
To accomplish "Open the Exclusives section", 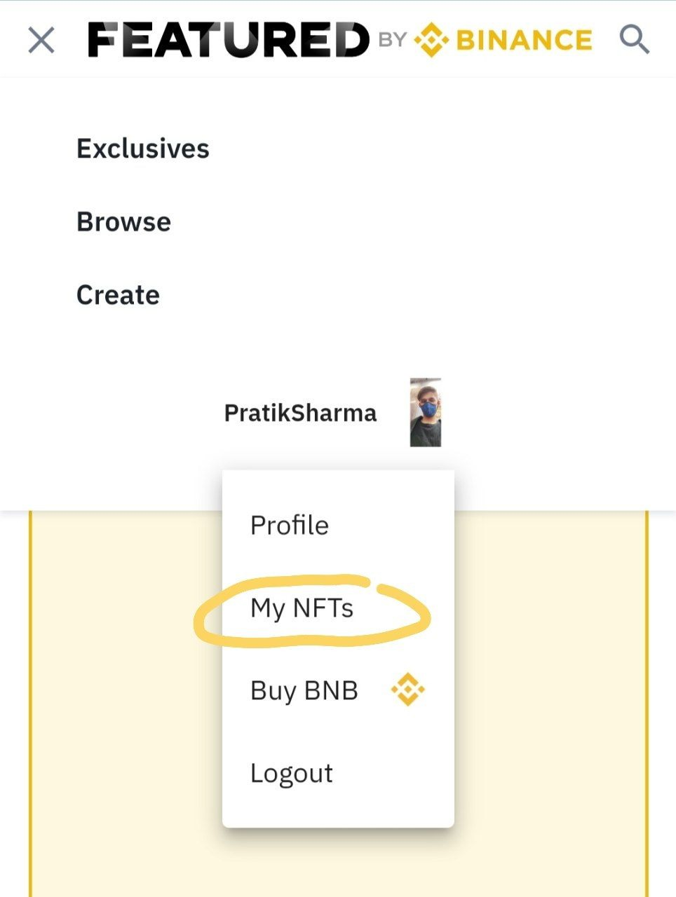I will click(143, 149).
